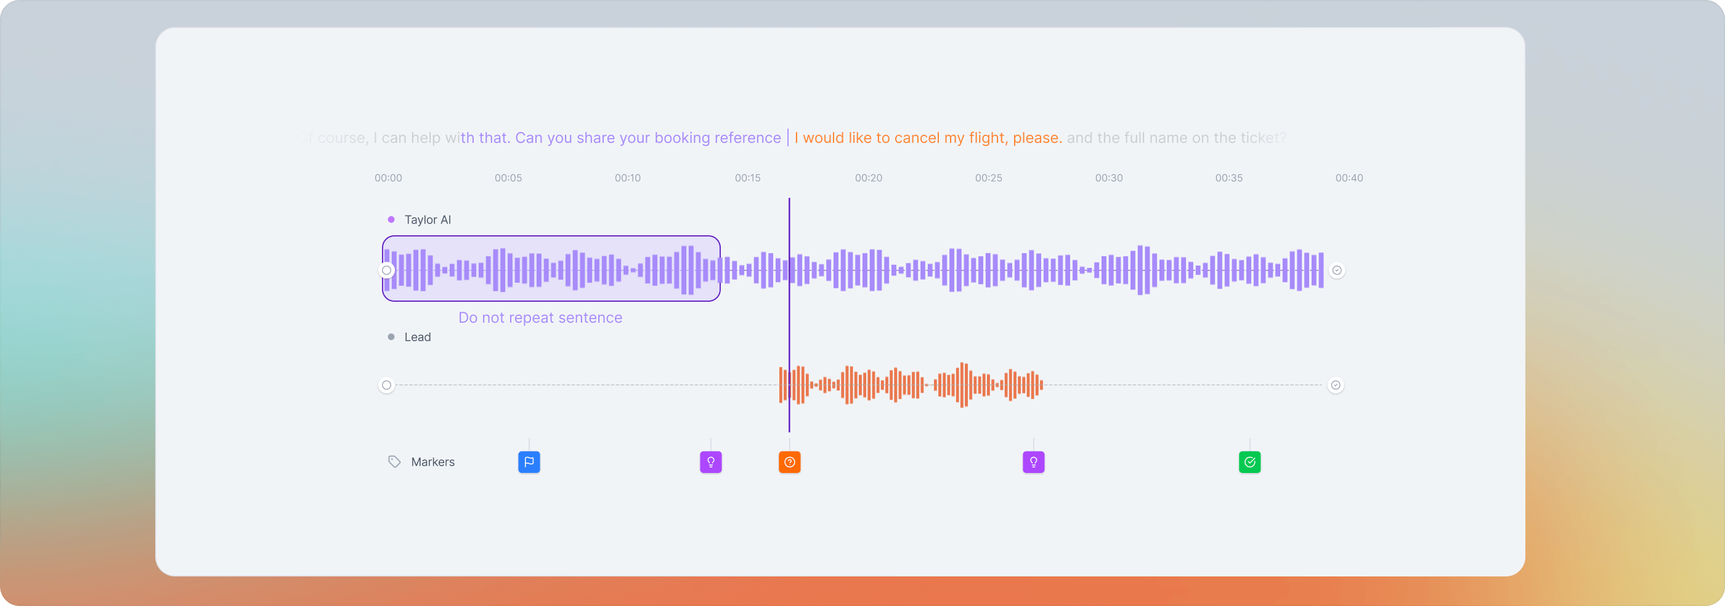Click the Do not repeat sentence annotation
This screenshot has height=606, width=1725.
click(540, 317)
